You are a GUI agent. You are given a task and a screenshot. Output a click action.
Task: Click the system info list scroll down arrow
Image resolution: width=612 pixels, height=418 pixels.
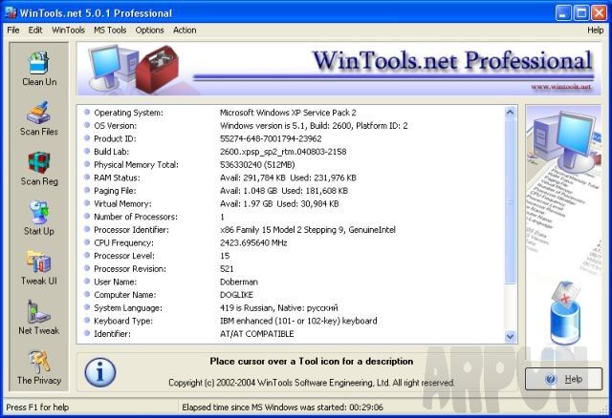pos(510,336)
